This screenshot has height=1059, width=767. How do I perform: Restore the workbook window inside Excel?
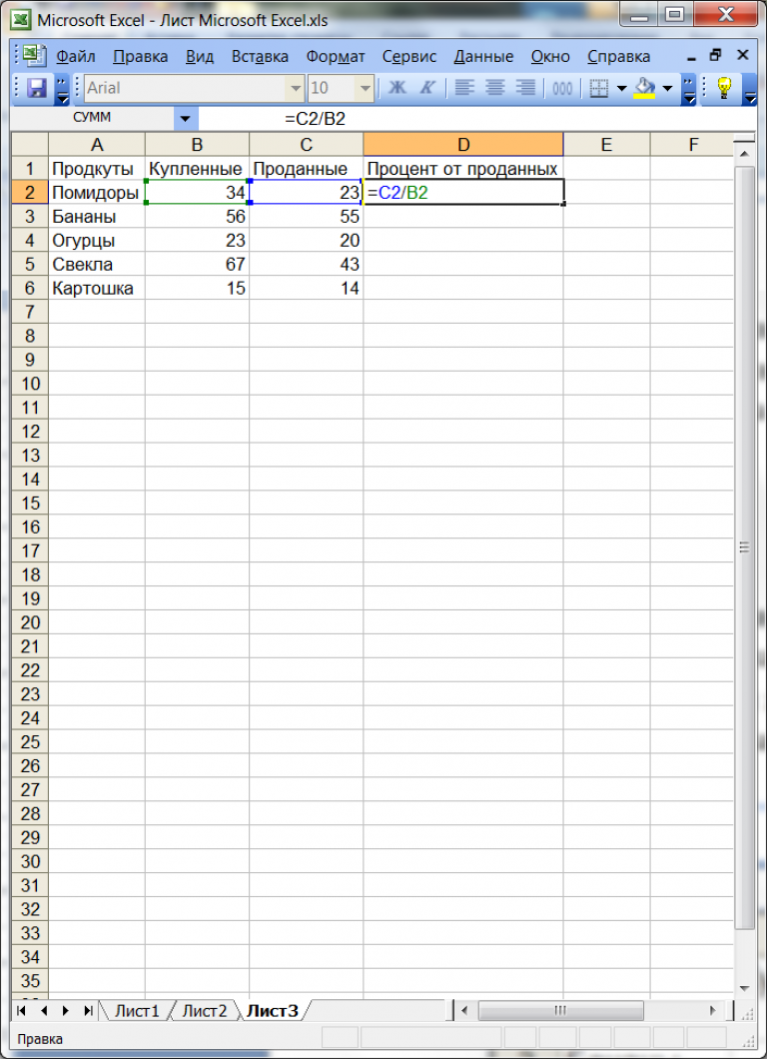(x=716, y=55)
